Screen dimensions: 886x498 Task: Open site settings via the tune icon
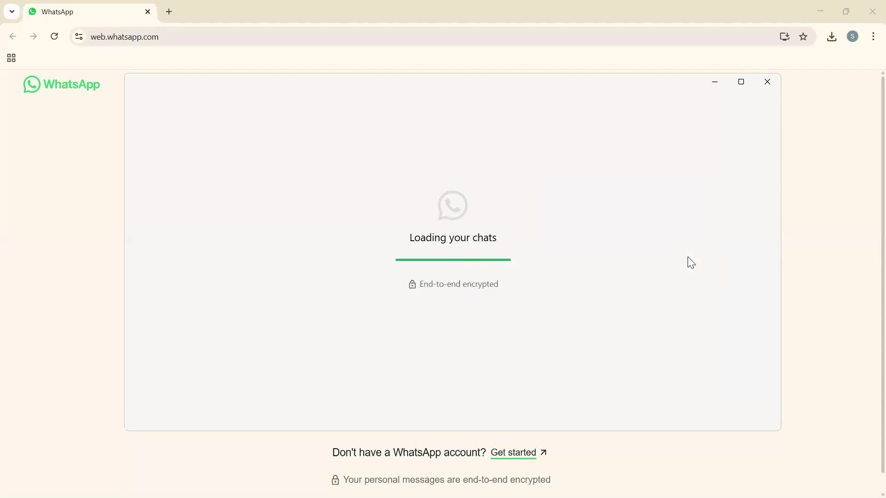pyautogui.click(x=78, y=37)
